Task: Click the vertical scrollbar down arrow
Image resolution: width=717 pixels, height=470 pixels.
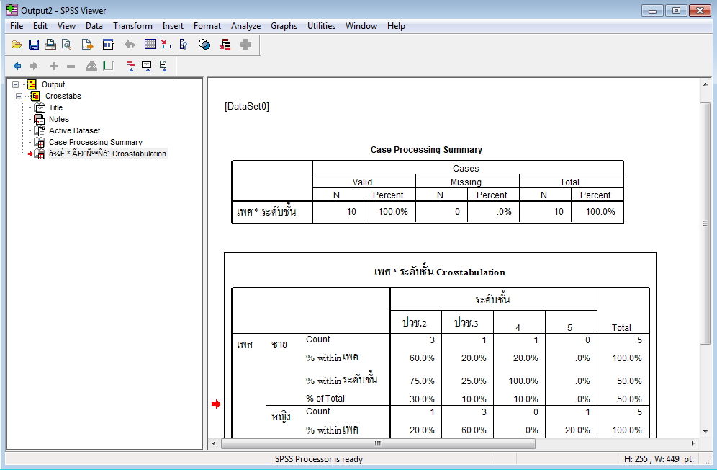Action: click(x=705, y=431)
